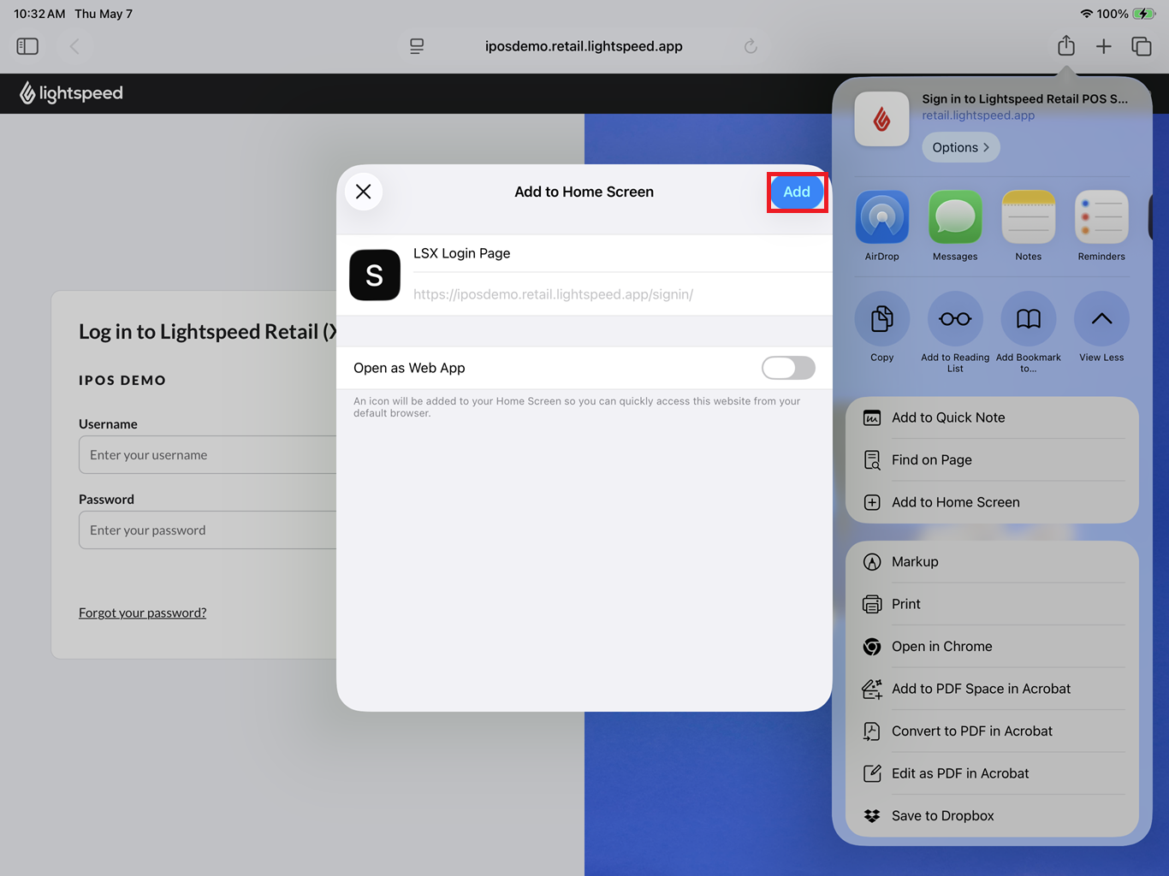Tap the Lightspeed logo in the header

click(x=72, y=93)
